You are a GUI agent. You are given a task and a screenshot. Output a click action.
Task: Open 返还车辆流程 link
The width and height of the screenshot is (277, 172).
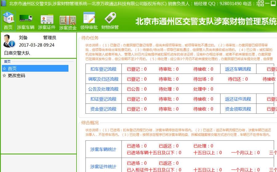(x=238, y=69)
